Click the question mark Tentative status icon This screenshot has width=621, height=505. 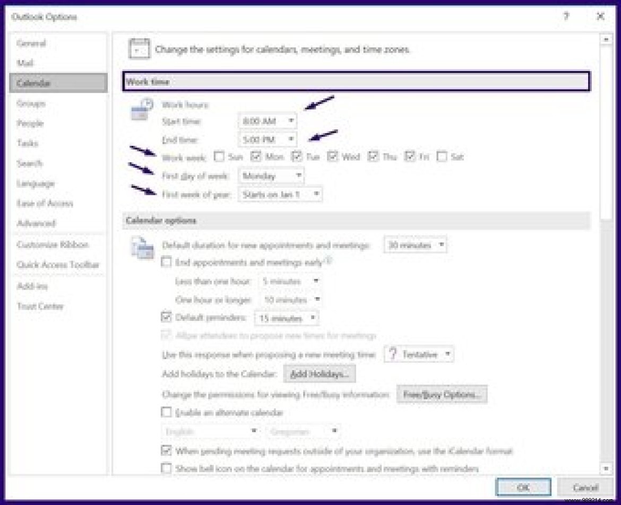click(x=393, y=354)
